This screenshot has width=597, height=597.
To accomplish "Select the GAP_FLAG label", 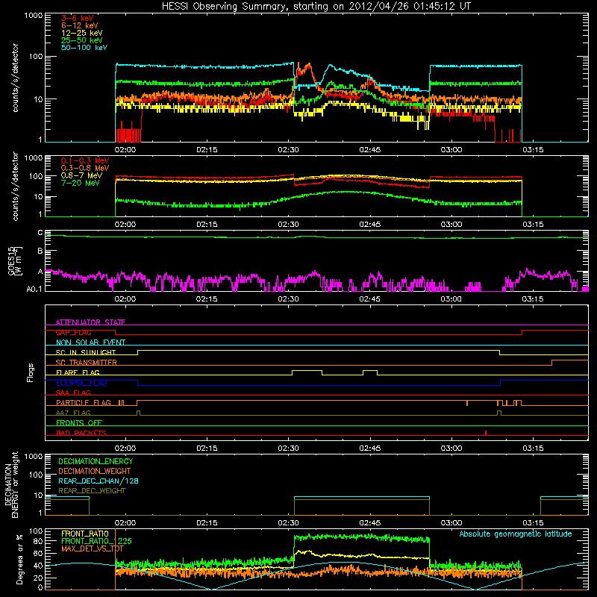I will (73, 332).
